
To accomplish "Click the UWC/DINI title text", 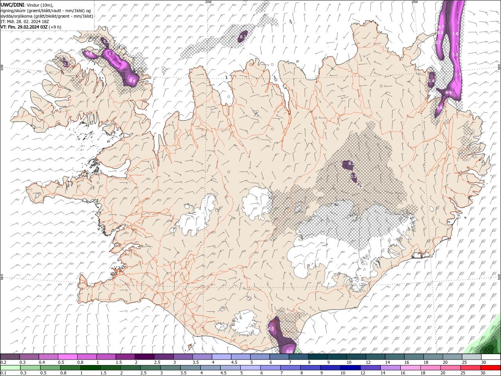I will pyautogui.click(x=12, y=5).
